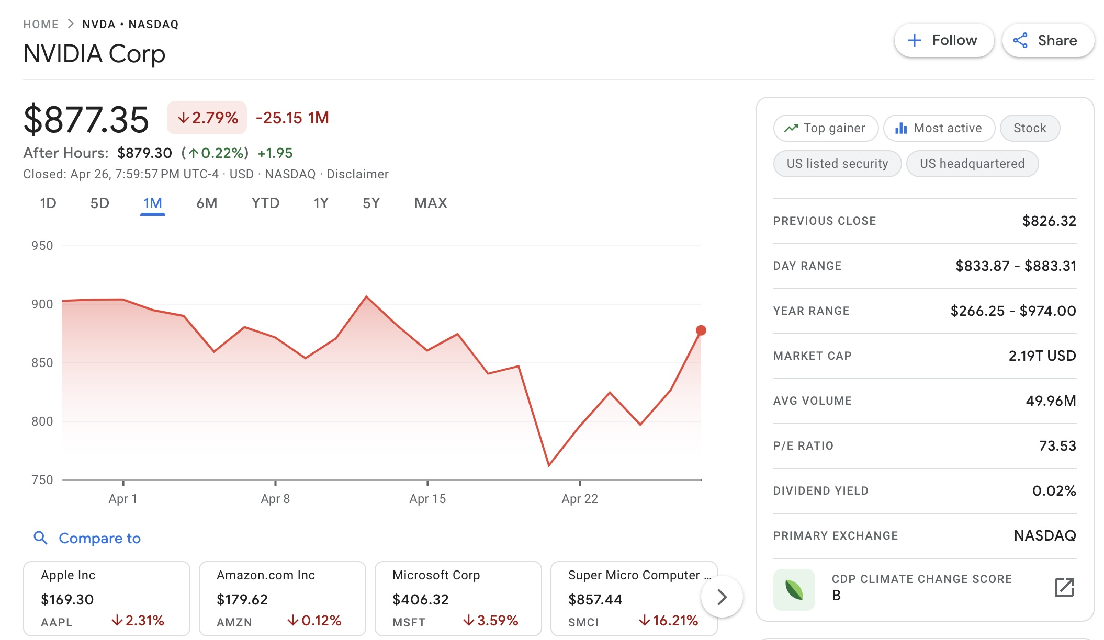
Task: Click the Most active bar chart icon
Action: (x=901, y=128)
